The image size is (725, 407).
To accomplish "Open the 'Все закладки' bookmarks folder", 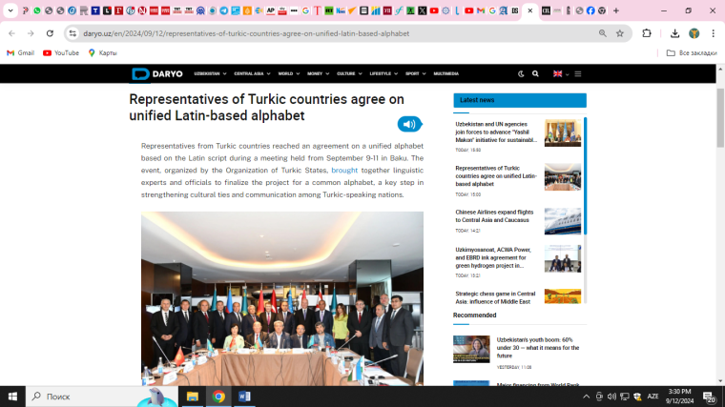I will click(x=692, y=53).
